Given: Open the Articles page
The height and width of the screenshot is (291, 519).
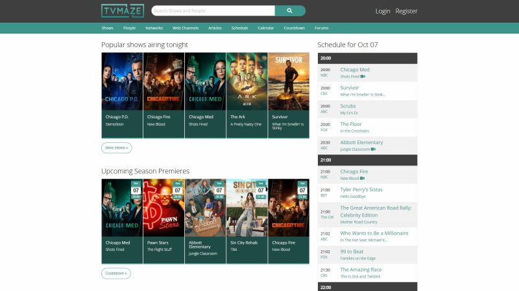Looking at the screenshot, I should (215, 28).
